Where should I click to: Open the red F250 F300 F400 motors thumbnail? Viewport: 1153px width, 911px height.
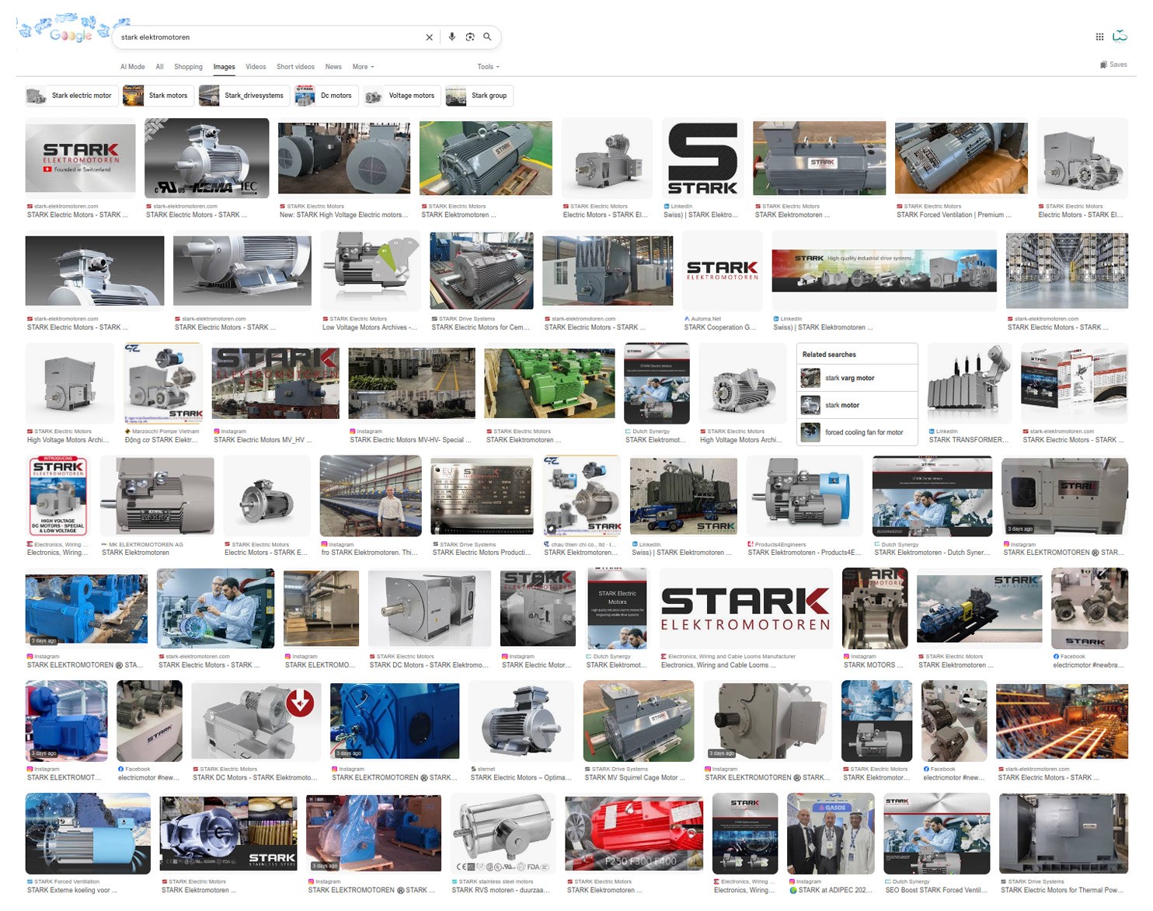(634, 834)
